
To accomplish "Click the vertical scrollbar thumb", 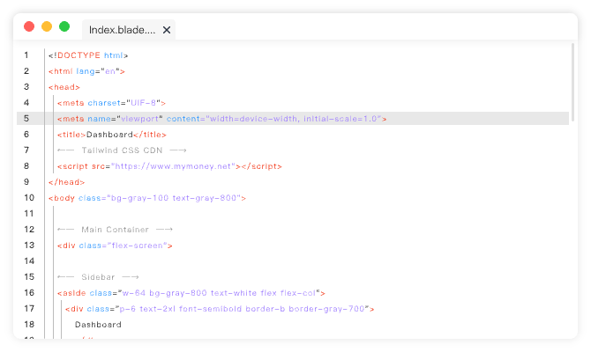I will click(x=572, y=83).
